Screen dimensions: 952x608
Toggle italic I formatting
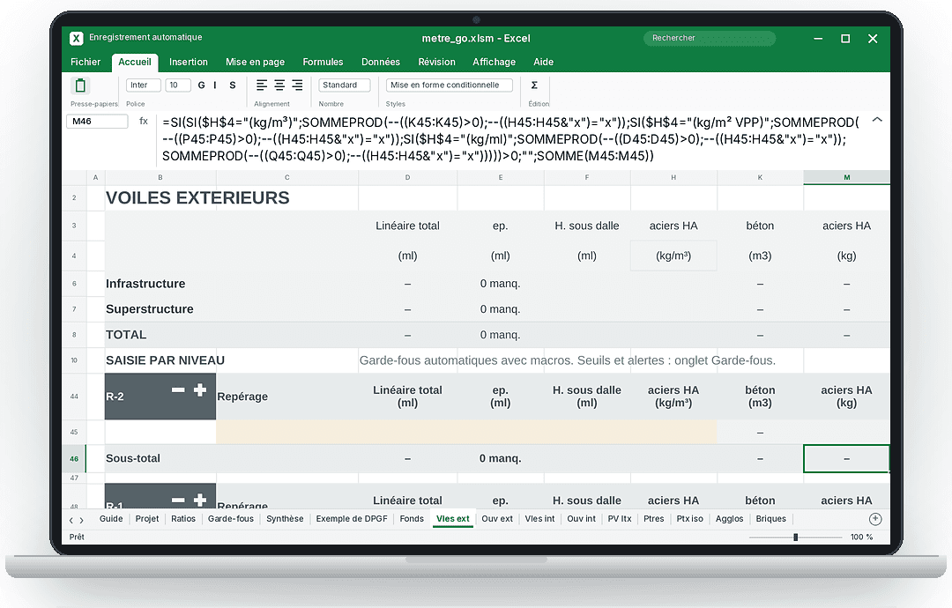click(x=215, y=85)
